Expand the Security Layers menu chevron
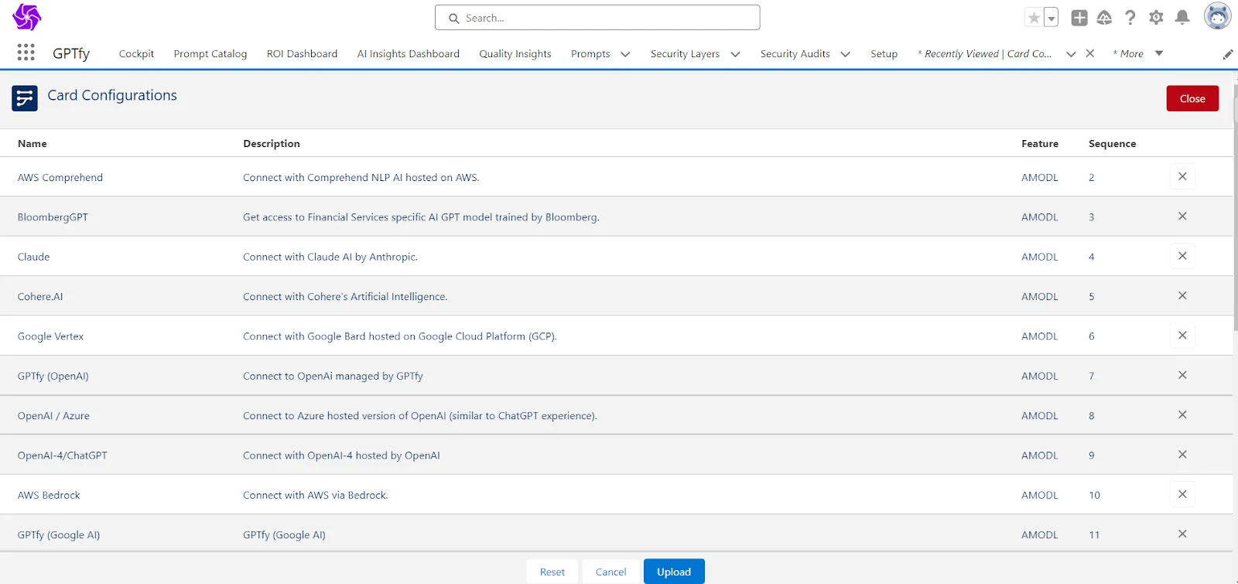 [735, 54]
